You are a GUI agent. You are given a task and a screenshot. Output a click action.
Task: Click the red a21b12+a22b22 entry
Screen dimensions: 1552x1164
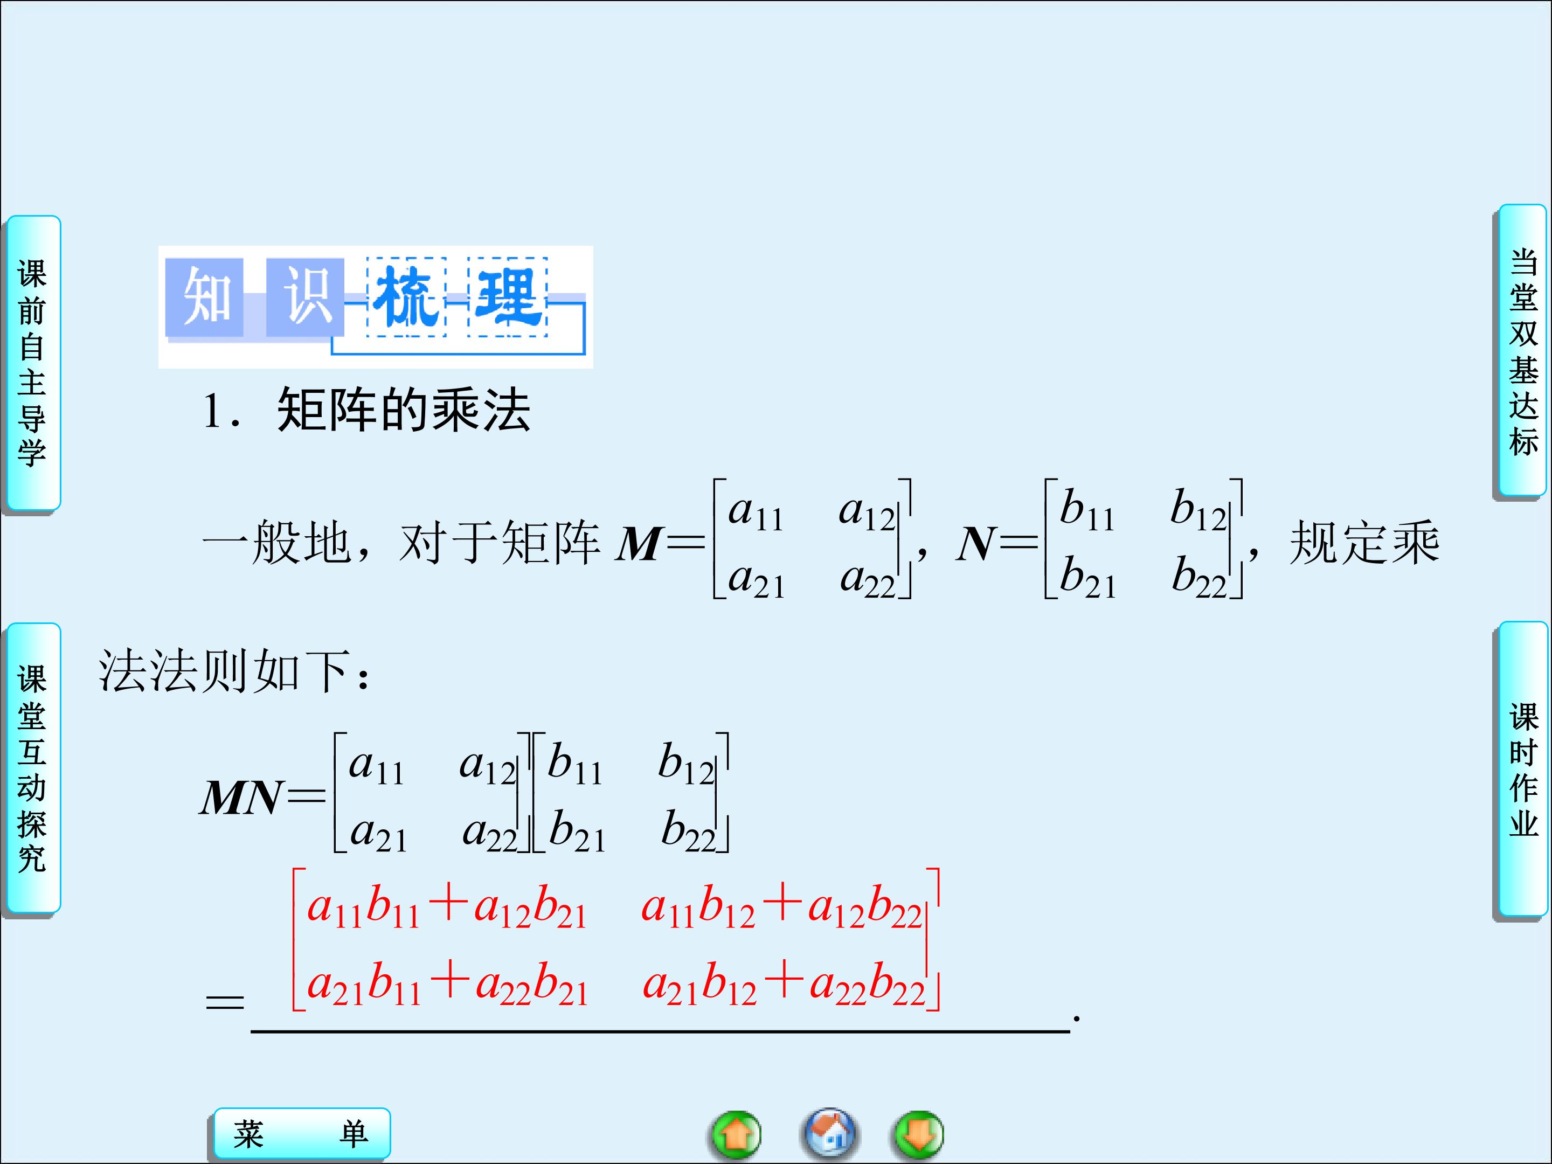pos(783,983)
